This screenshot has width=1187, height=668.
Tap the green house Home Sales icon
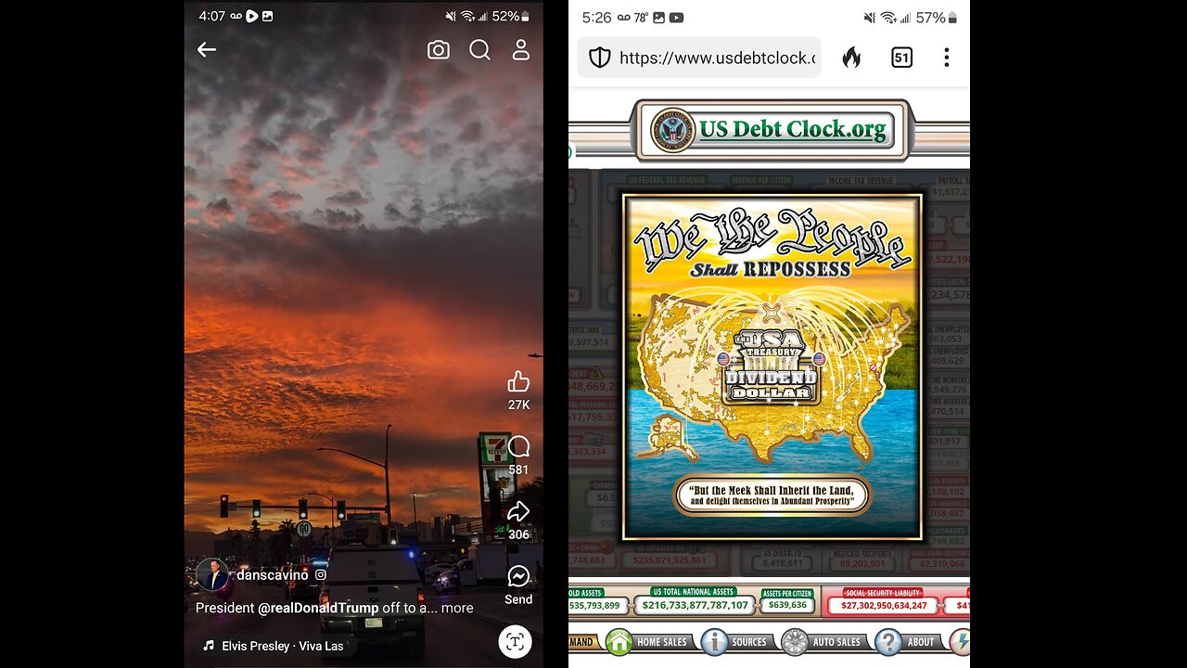click(619, 642)
